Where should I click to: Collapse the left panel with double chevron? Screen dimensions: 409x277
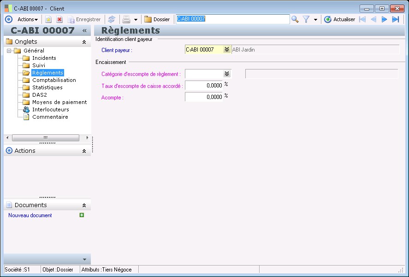click(x=84, y=30)
